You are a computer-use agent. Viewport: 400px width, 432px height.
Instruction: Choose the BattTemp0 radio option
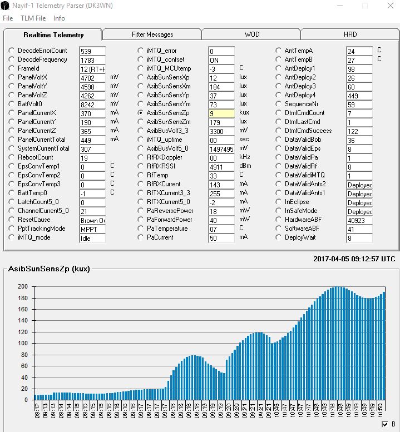point(12,193)
